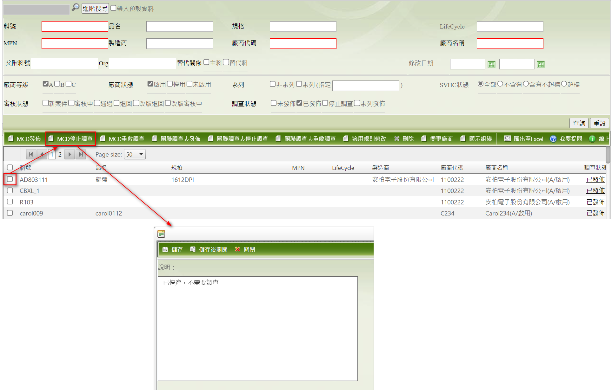Screen dimensions: 612x392
Task: Click the 重設 reset button
Action: 599,123
